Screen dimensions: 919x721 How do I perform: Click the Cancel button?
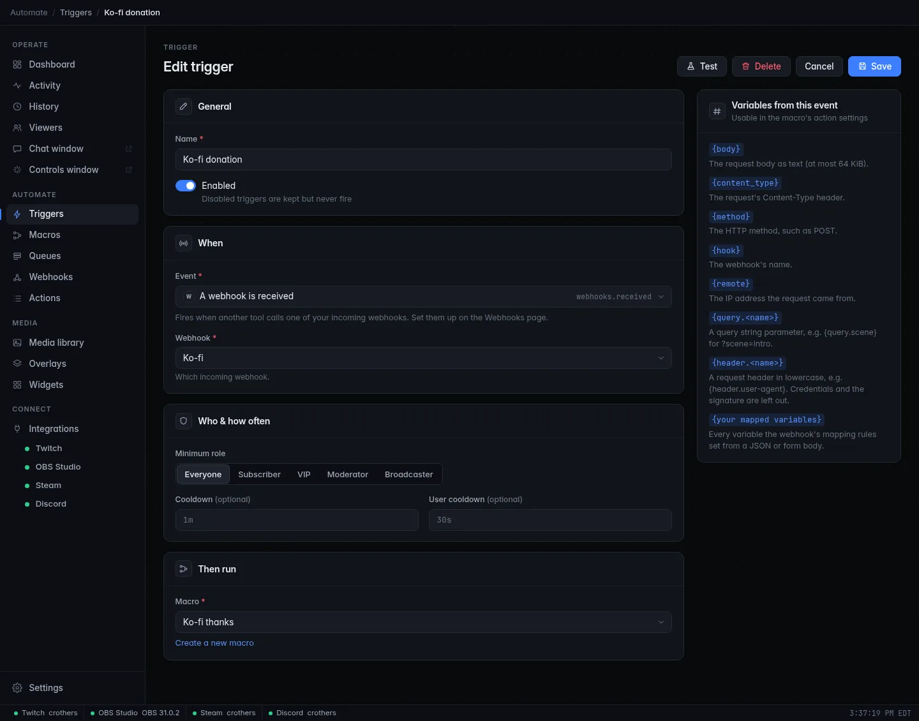(819, 66)
